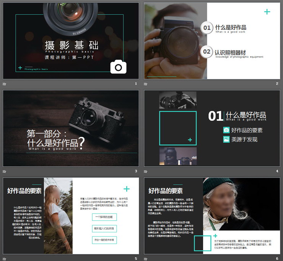This screenshot has height=261, width=283.
Task: Click slide number 4 label
Action: [x=277, y=171]
